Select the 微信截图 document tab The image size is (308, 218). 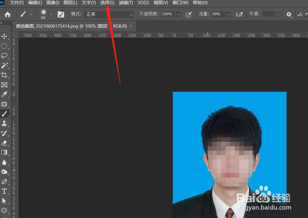tap(71, 26)
